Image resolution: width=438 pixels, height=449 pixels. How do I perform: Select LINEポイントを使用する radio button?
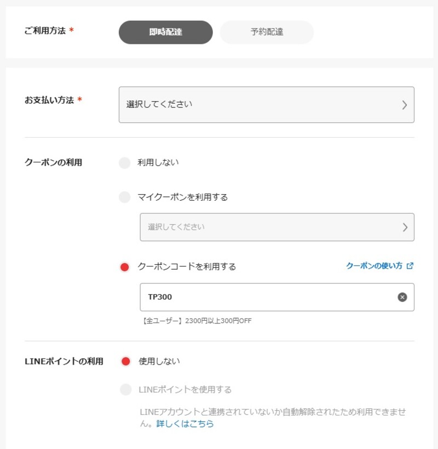[126, 389]
